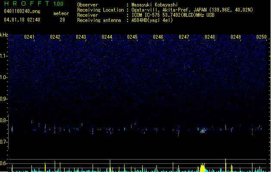Click the 0246 time marker

coord(158,37)
